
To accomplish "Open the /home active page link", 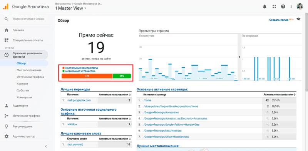I will (x=147, y=100).
